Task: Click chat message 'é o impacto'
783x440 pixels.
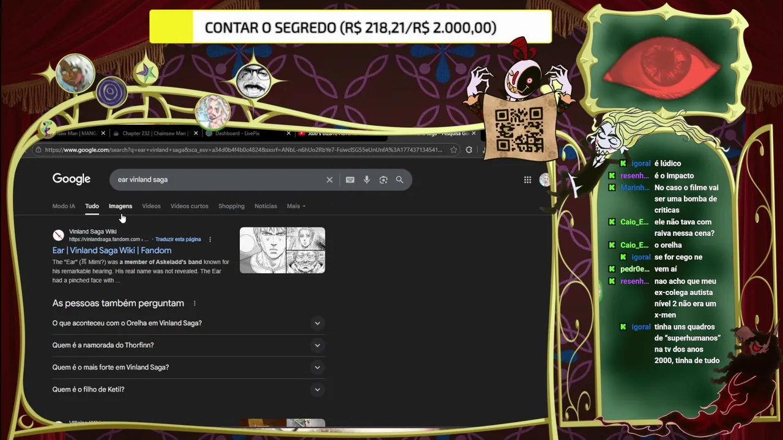Action: [x=674, y=176]
